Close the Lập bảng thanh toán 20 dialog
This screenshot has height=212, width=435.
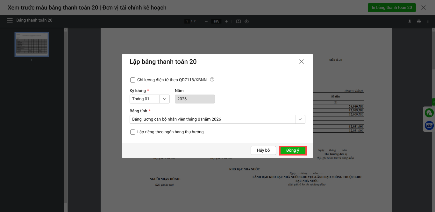tap(301, 62)
